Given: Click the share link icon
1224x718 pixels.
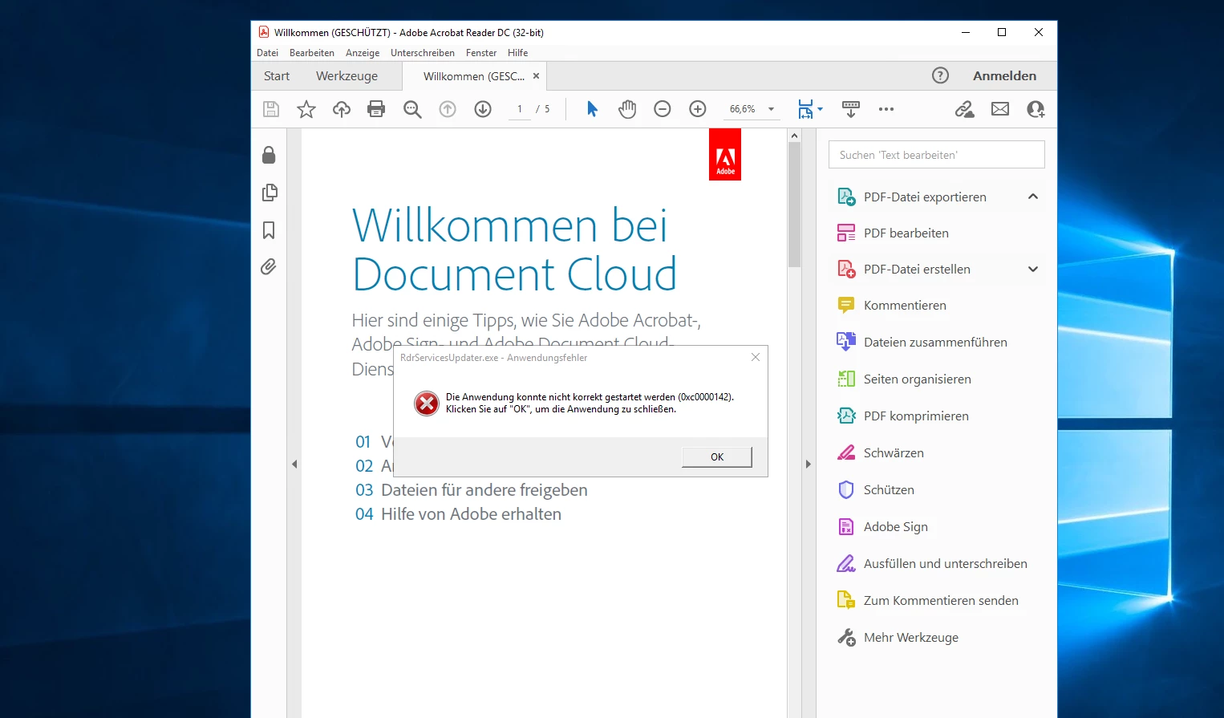Looking at the screenshot, I should click(x=964, y=109).
